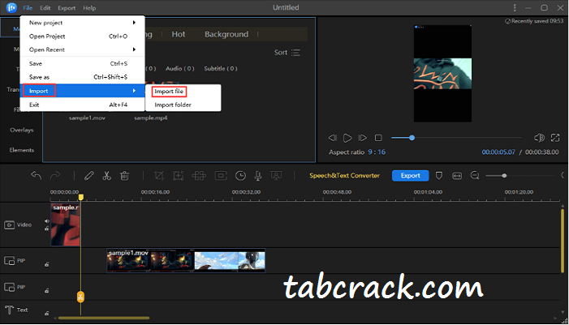Zoom out the timeline with magnifier icon
Screen dimensions: 569x325
(x=475, y=176)
